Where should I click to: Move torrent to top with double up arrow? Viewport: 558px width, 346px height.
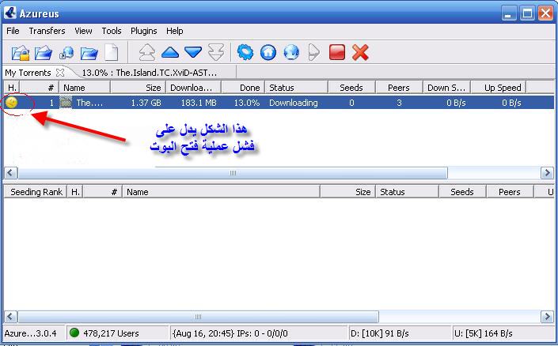tap(147, 53)
